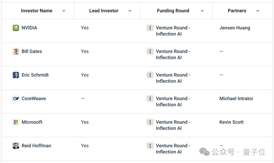This screenshot has height=163, width=274.
Task: Open the Michael Intrator partner link
Action: tap(236, 99)
